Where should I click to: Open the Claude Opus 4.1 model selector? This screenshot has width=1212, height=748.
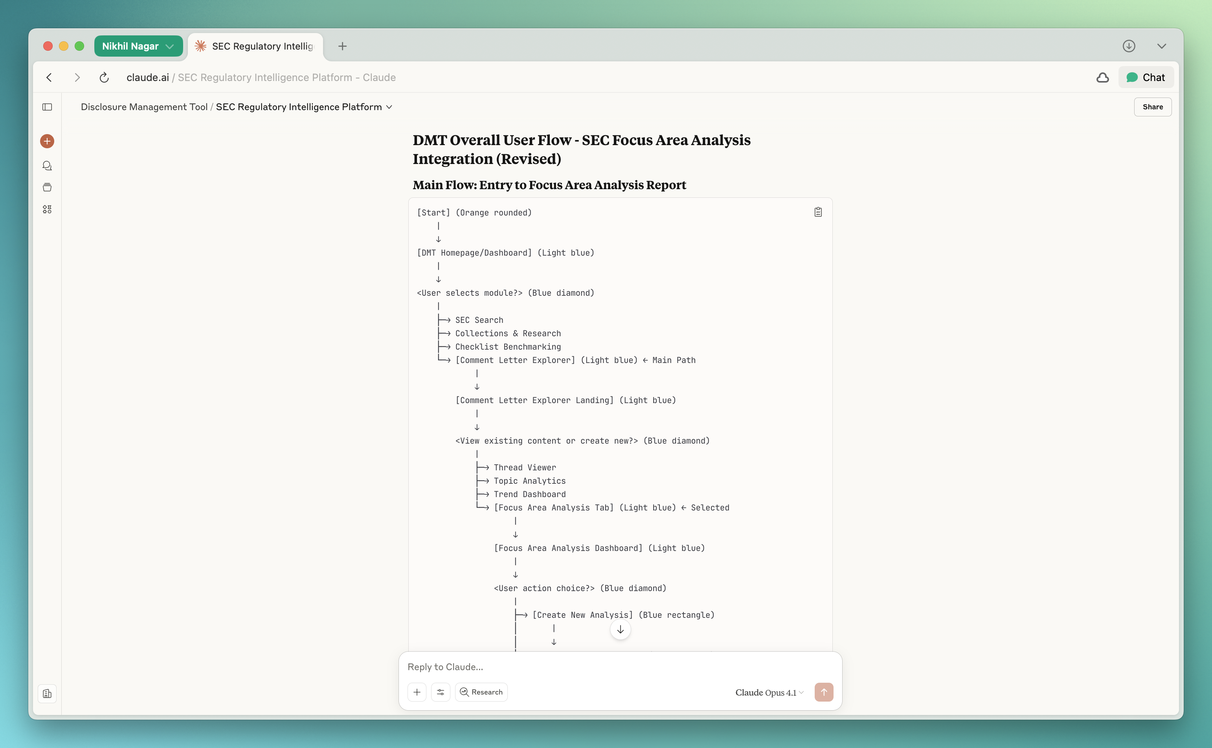pos(769,693)
